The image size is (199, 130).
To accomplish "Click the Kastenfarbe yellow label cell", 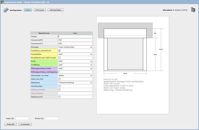I will point(44,54).
